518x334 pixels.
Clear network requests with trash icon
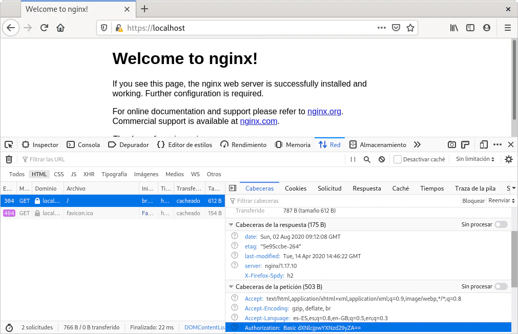pyautogui.click(x=9, y=159)
